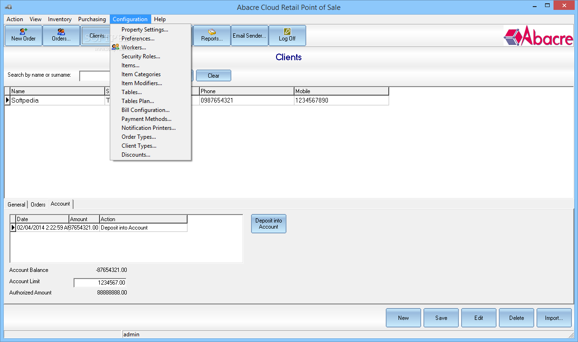Select Item Categories menu entry
The image size is (578, 342).
[x=151, y=74]
